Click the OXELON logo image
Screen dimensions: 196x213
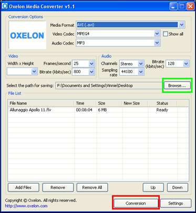point(27,35)
